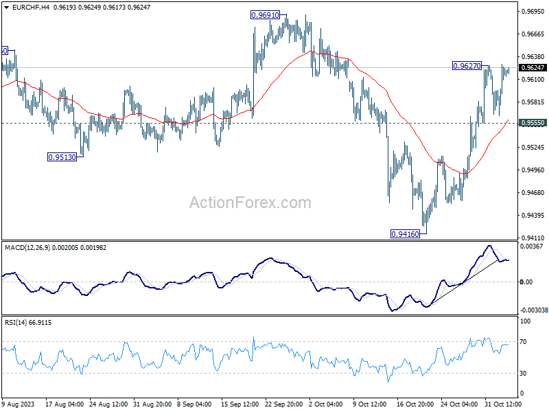Select the 0.96910 high price label
Screen dimensions: 549x412
(x=266, y=15)
